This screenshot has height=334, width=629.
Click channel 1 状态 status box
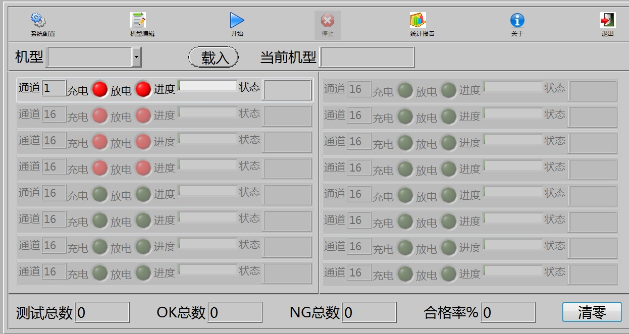coord(287,90)
